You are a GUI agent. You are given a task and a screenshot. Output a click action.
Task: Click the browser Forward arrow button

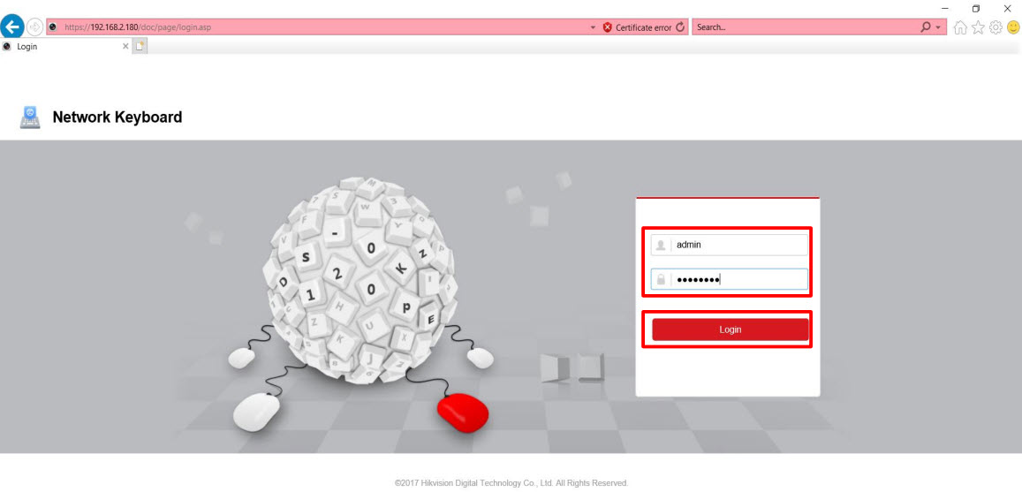tap(34, 27)
